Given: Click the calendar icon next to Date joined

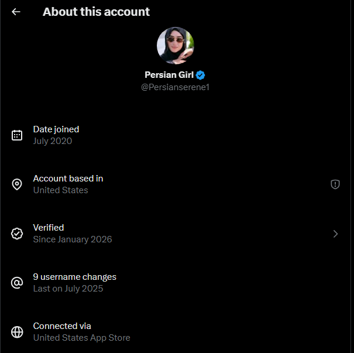Looking at the screenshot, I should [17, 135].
